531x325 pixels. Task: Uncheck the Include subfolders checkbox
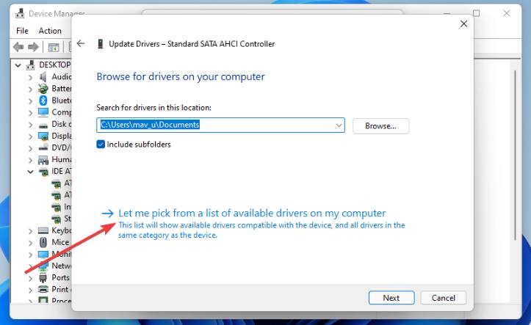(101, 145)
